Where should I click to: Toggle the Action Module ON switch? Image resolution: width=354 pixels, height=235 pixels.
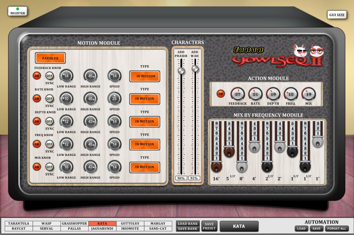221,94
